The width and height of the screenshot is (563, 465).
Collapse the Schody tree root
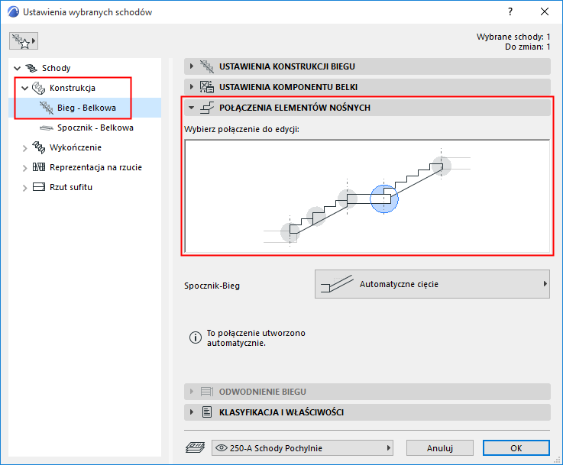pyautogui.click(x=17, y=68)
